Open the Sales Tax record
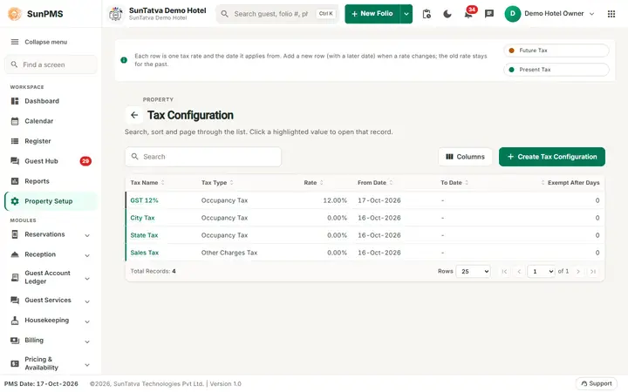This screenshot has height=392, width=628. [144, 253]
